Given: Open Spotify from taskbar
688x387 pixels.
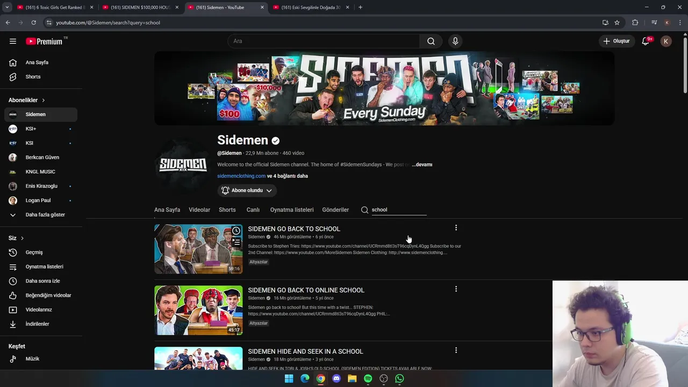Looking at the screenshot, I should click(368, 378).
